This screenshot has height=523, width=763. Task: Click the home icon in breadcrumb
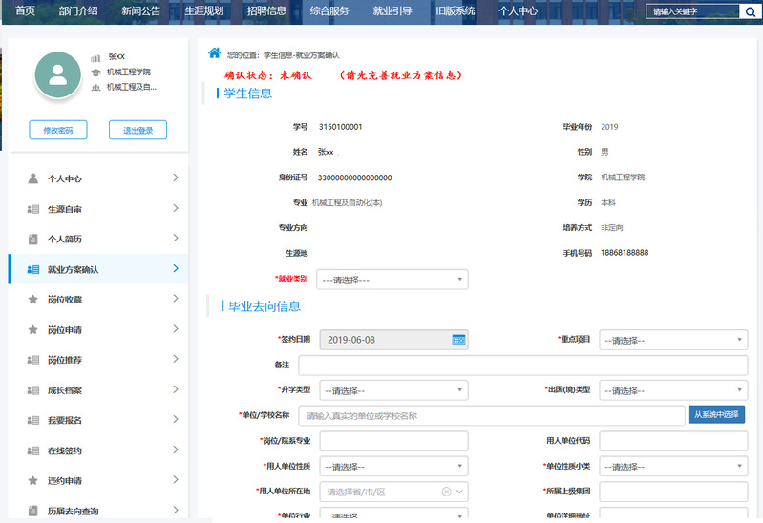click(x=214, y=53)
